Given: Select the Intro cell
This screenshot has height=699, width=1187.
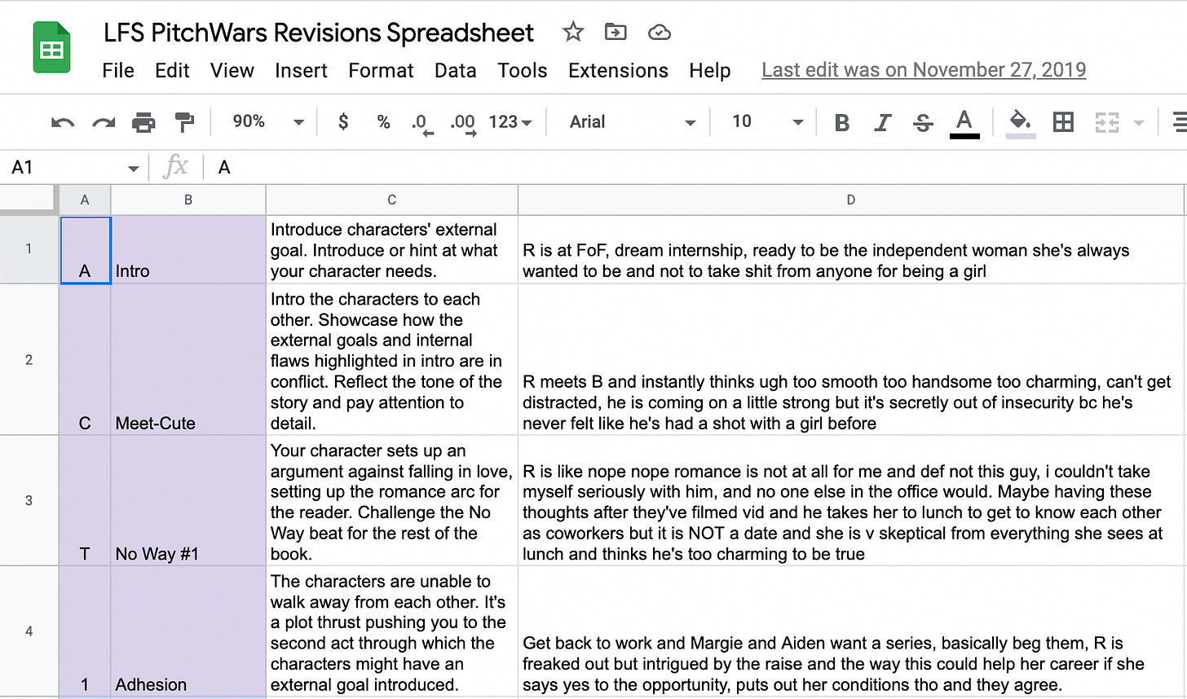Looking at the screenshot, I should pyautogui.click(x=188, y=250).
